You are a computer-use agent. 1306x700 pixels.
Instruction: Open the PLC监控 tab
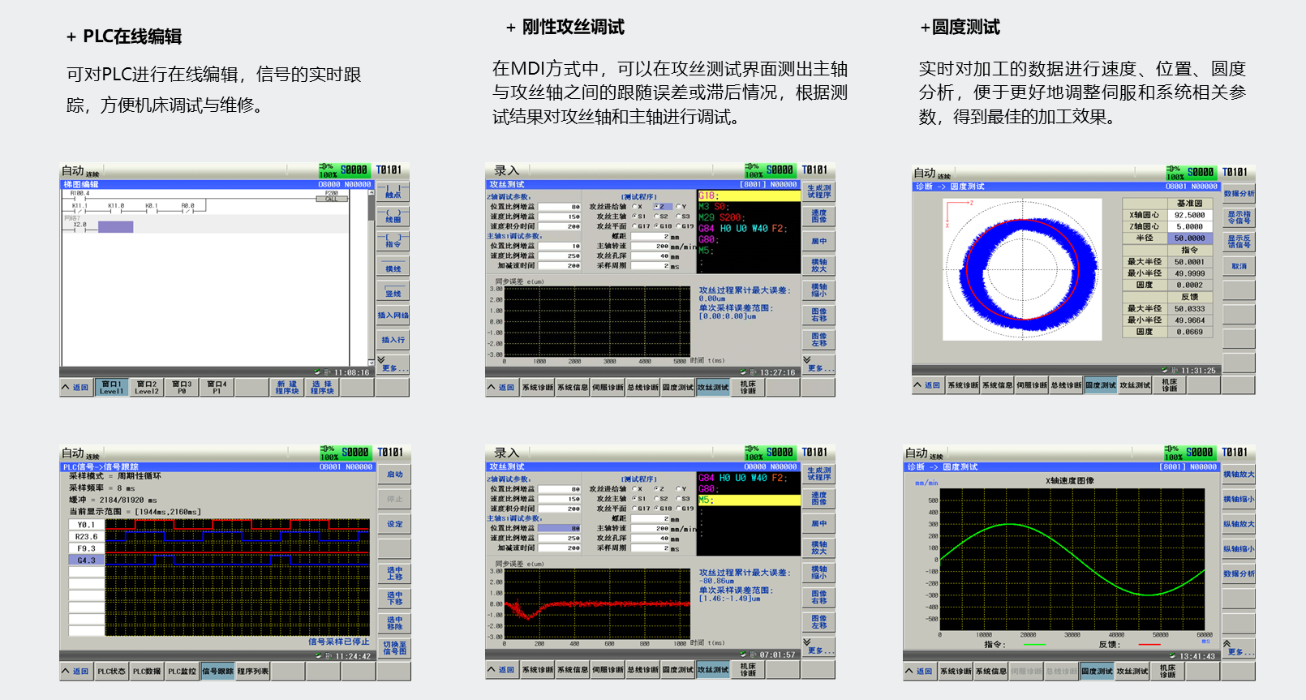click(183, 672)
